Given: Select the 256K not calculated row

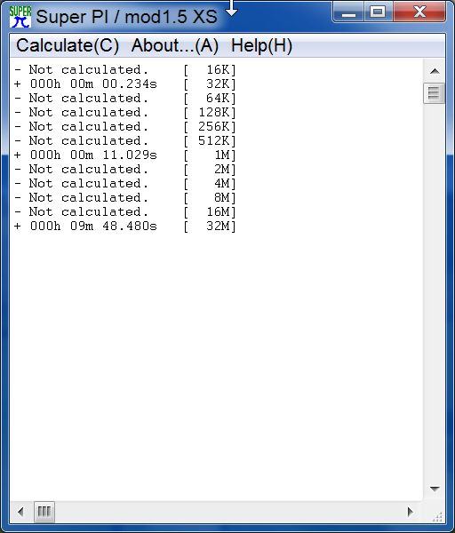Looking at the screenshot, I should pyautogui.click(x=125, y=127).
